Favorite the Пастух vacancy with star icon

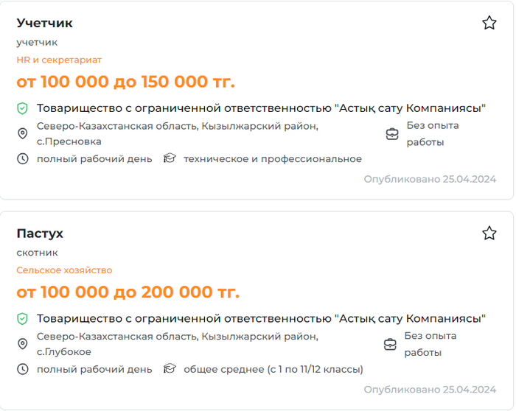point(489,233)
